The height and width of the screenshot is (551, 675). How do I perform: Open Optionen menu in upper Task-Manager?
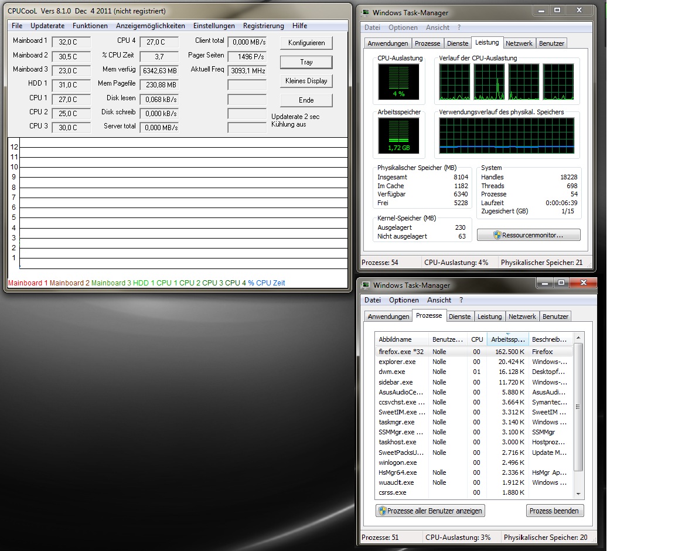[403, 28]
